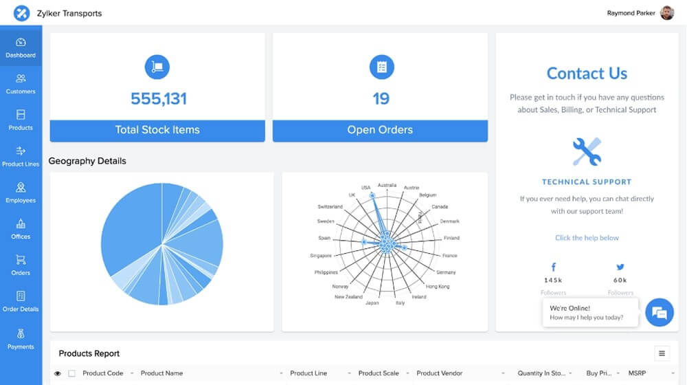Open Quantity In Stock column dropdown arrow
This screenshot has width=687, height=385.
[x=570, y=373]
